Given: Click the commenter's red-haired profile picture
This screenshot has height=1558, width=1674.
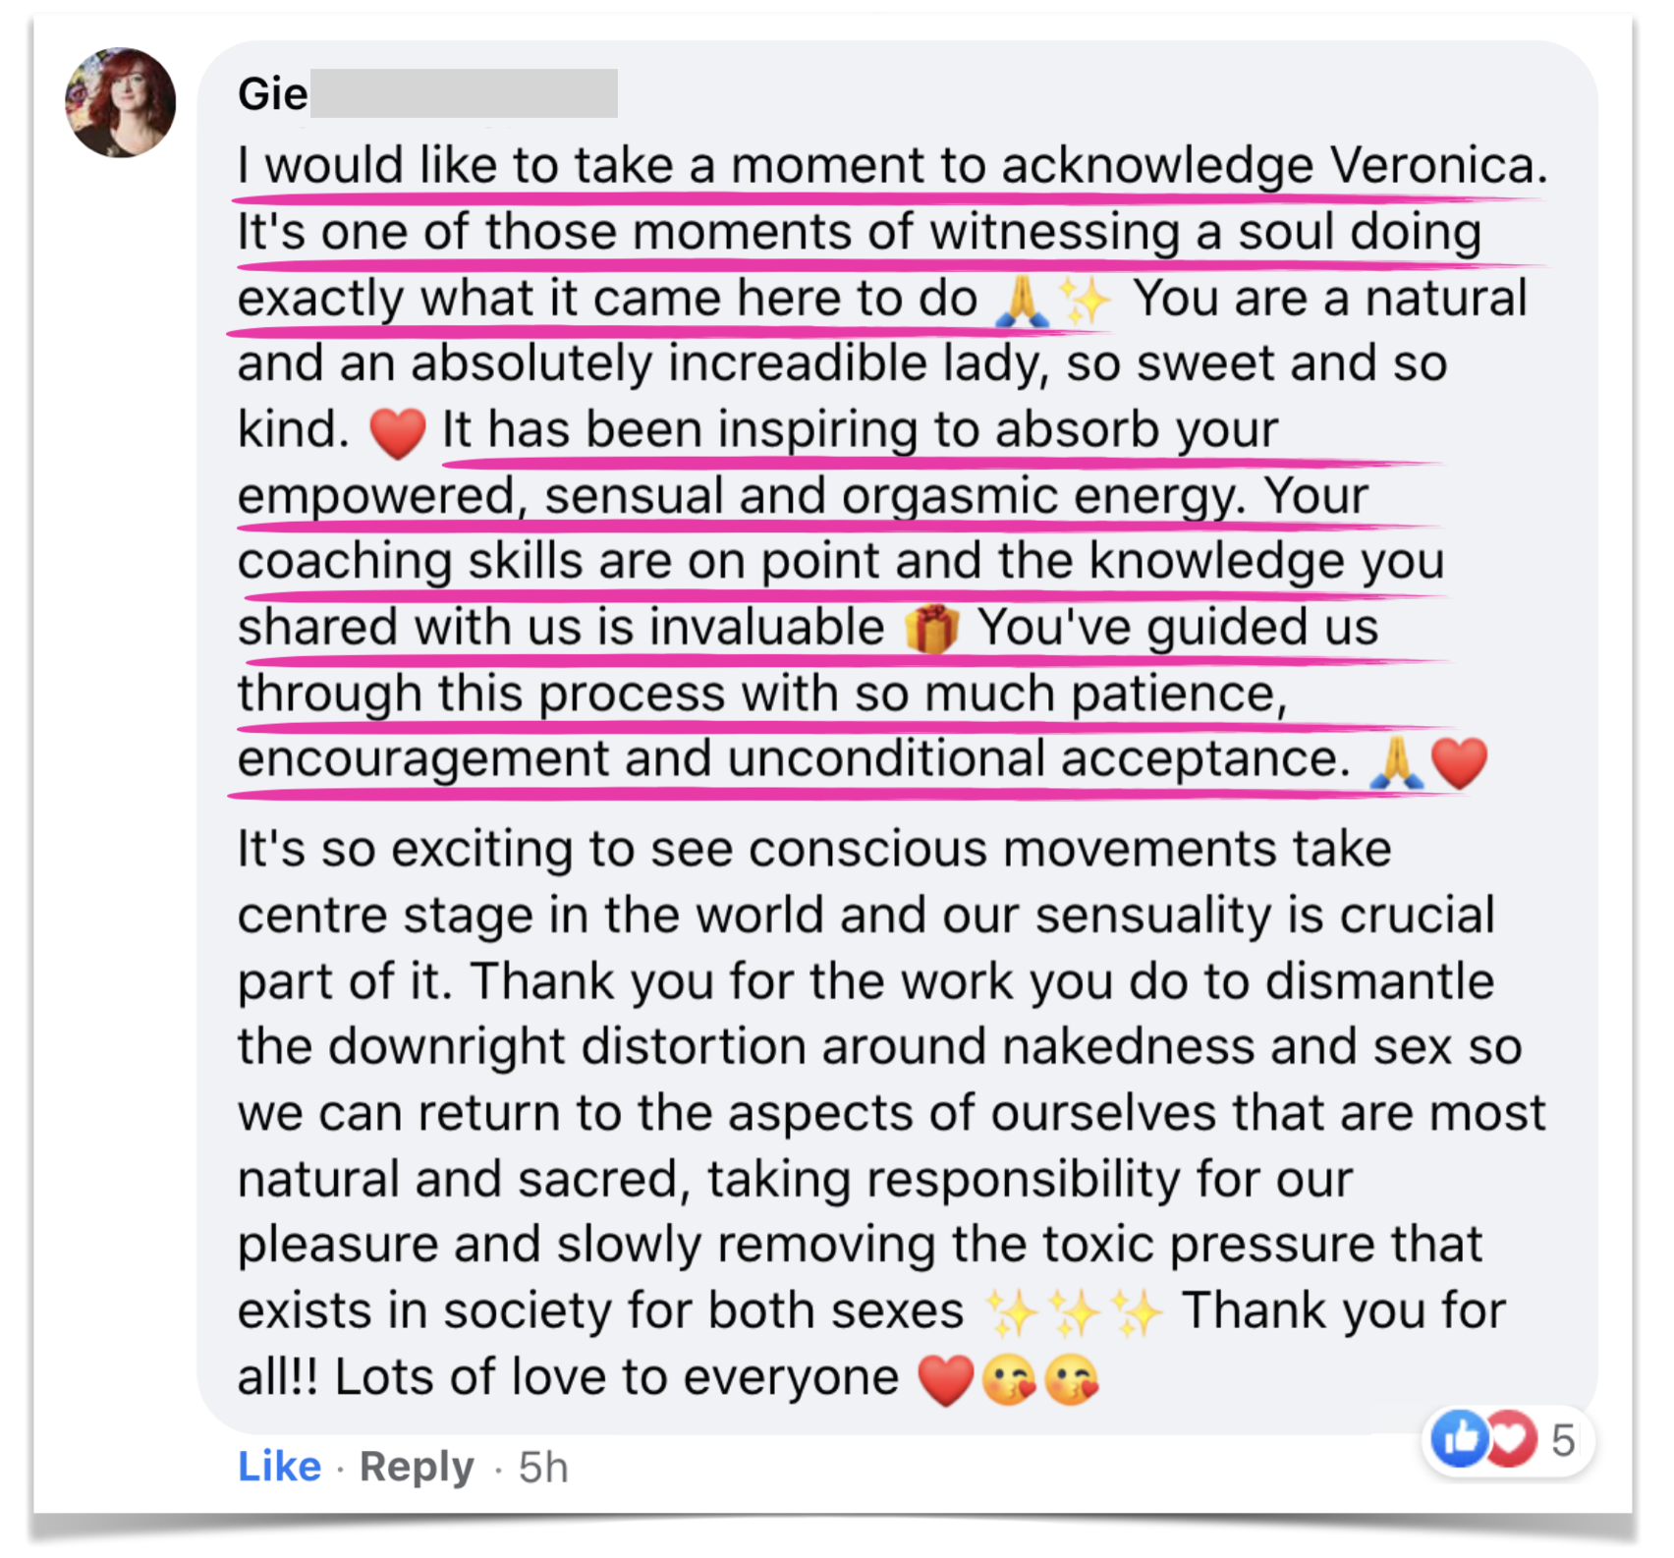Looking at the screenshot, I should [120, 103].
